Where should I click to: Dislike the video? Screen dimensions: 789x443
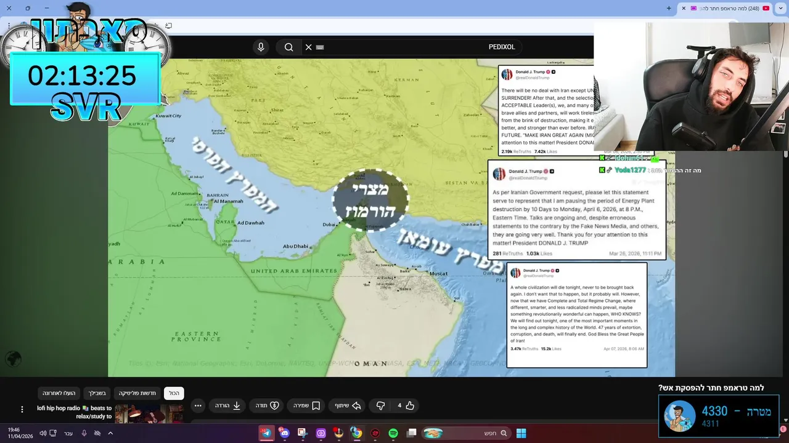coord(380,405)
